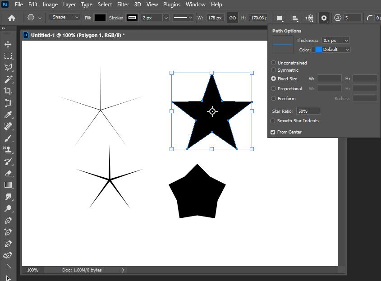Pick the Eyedropper tool
This screenshot has width=381, height=281.
click(x=8, y=115)
